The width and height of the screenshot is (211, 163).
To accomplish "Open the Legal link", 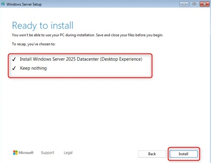I will tap(68, 153).
